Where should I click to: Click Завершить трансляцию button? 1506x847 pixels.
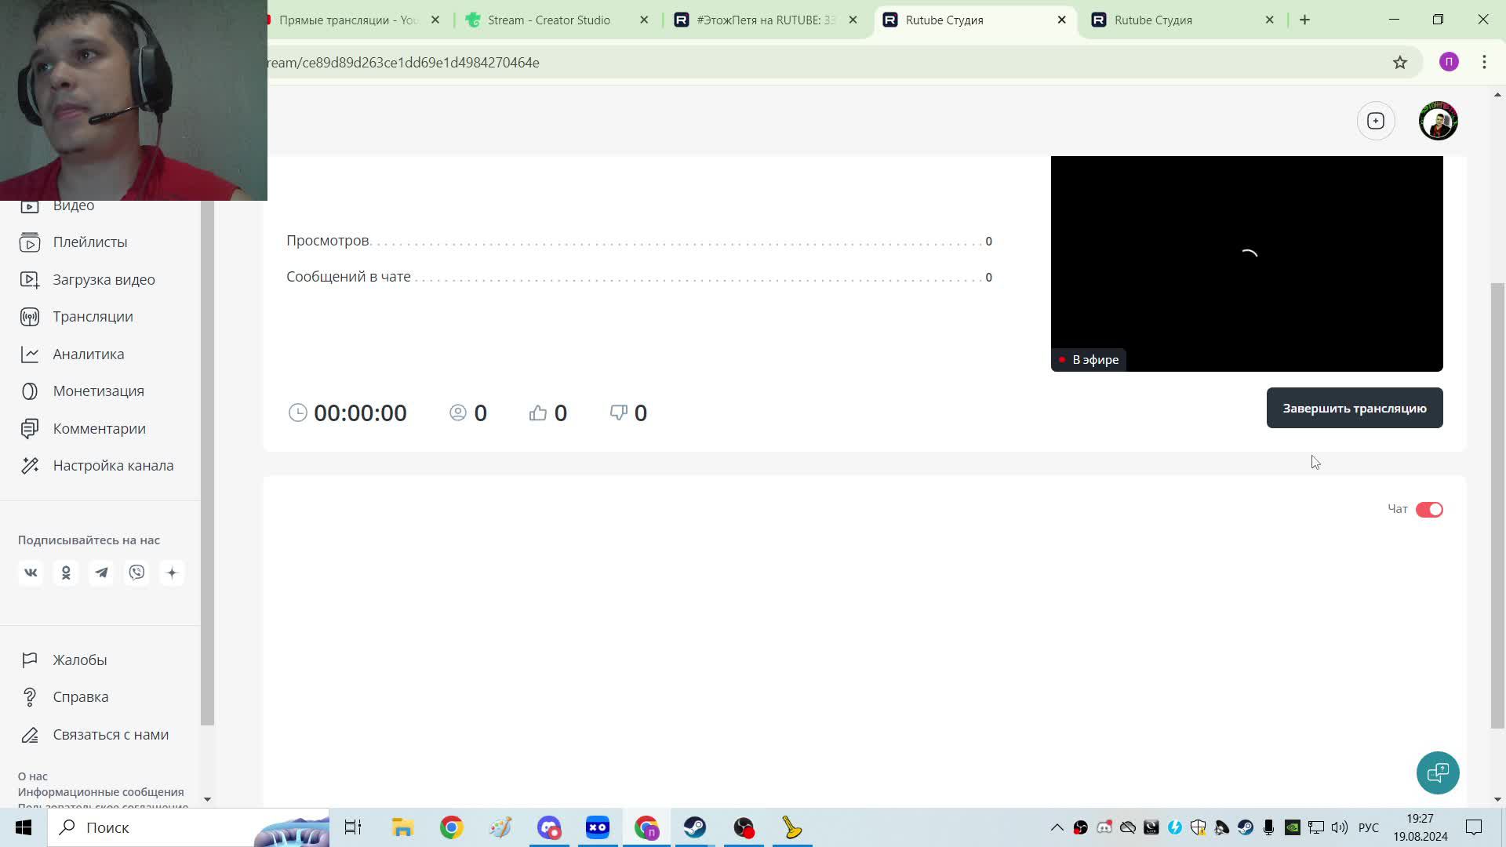[x=1354, y=408]
